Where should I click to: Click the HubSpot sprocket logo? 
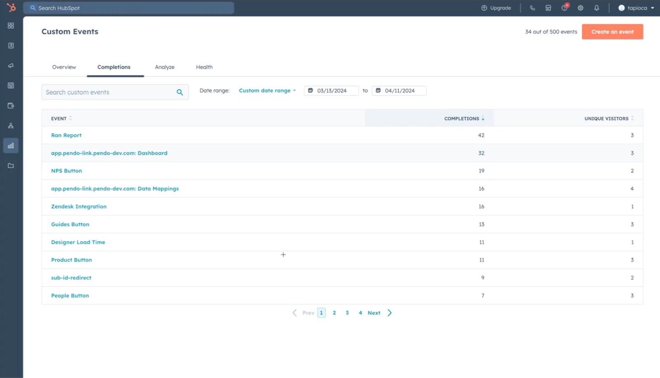pyautogui.click(x=11, y=7)
